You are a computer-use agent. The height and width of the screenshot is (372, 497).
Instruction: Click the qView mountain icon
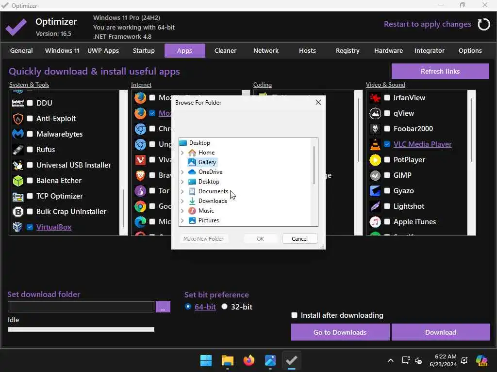[375, 113]
